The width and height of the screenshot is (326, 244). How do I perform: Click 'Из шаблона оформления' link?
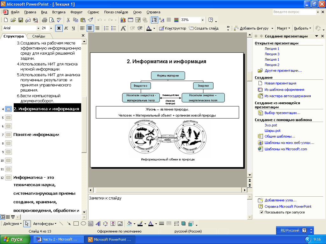pyautogui.click(x=284, y=90)
